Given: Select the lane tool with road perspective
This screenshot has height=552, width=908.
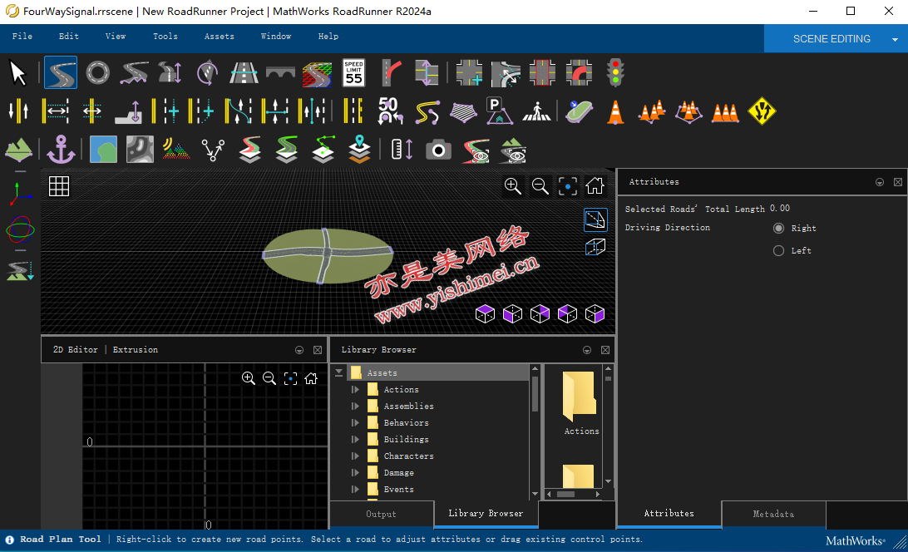Looking at the screenshot, I should [244, 73].
